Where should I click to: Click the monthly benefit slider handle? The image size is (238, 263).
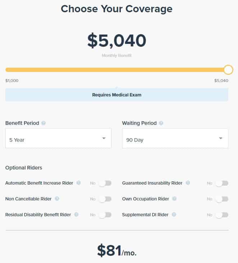pyautogui.click(x=228, y=70)
